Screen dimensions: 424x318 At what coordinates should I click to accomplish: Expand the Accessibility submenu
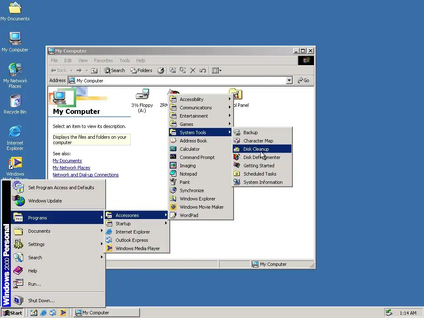[x=200, y=99]
